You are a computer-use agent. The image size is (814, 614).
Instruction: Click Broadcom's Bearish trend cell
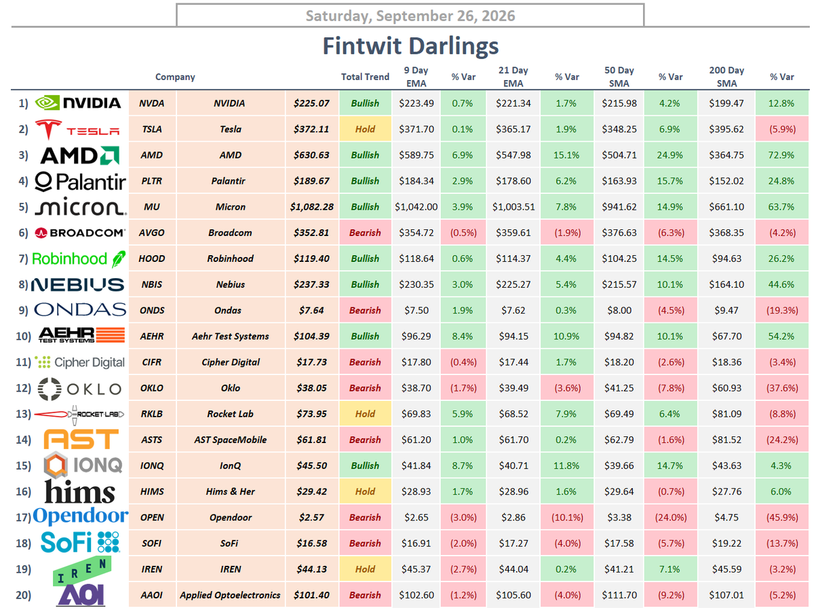(365, 233)
